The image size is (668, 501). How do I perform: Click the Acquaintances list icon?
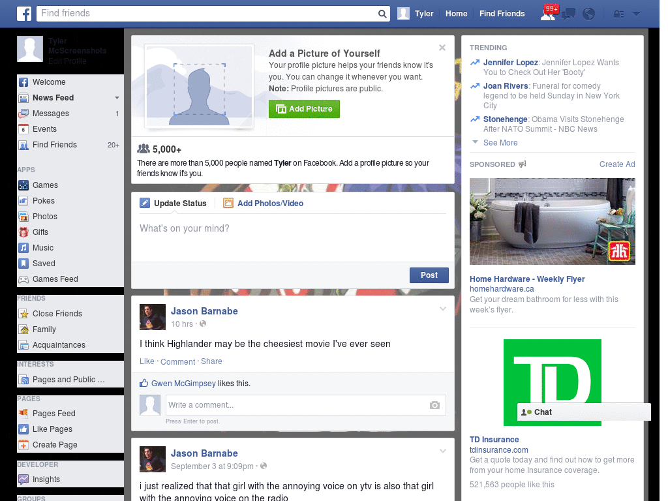23,345
